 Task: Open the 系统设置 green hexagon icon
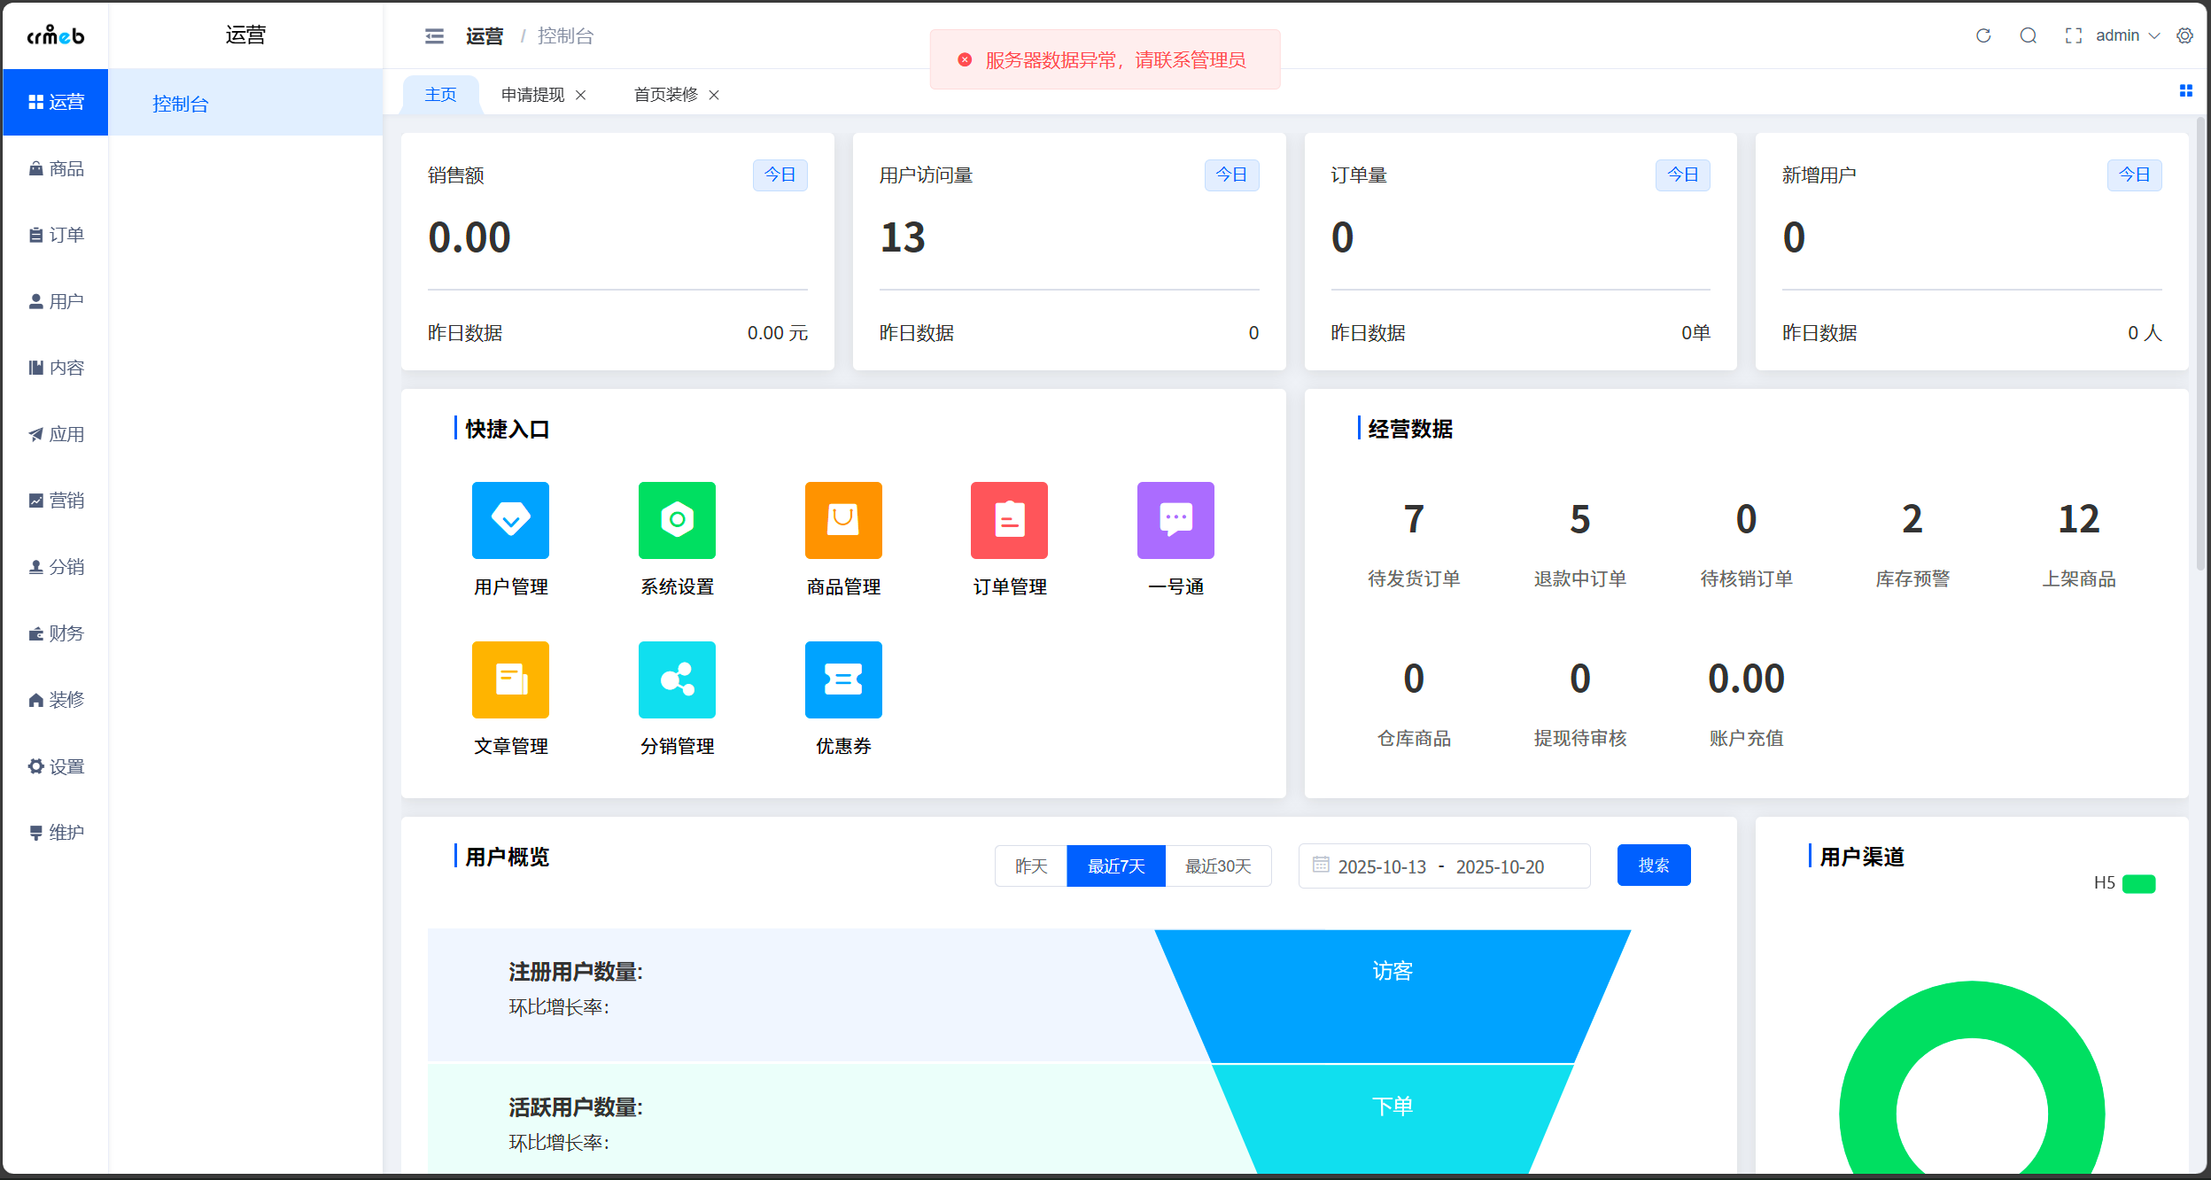point(677,520)
